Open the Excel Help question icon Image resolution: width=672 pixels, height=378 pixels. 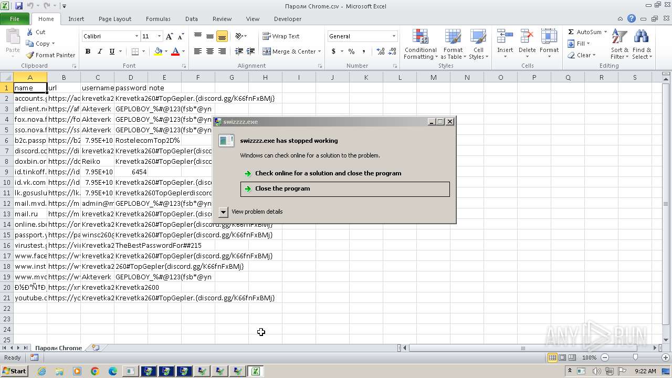pyautogui.click(x=632, y=18)
